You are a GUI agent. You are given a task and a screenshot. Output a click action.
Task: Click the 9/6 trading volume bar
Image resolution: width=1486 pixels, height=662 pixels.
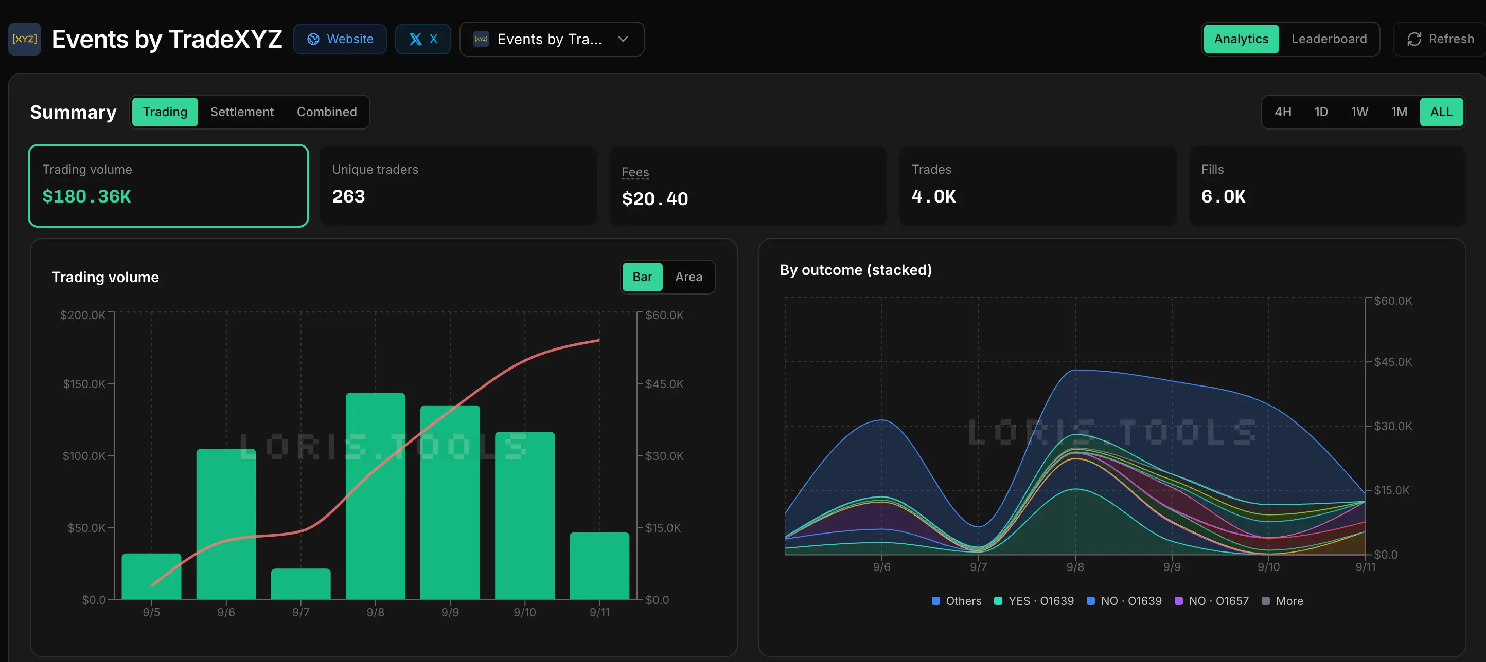(226, 524)
